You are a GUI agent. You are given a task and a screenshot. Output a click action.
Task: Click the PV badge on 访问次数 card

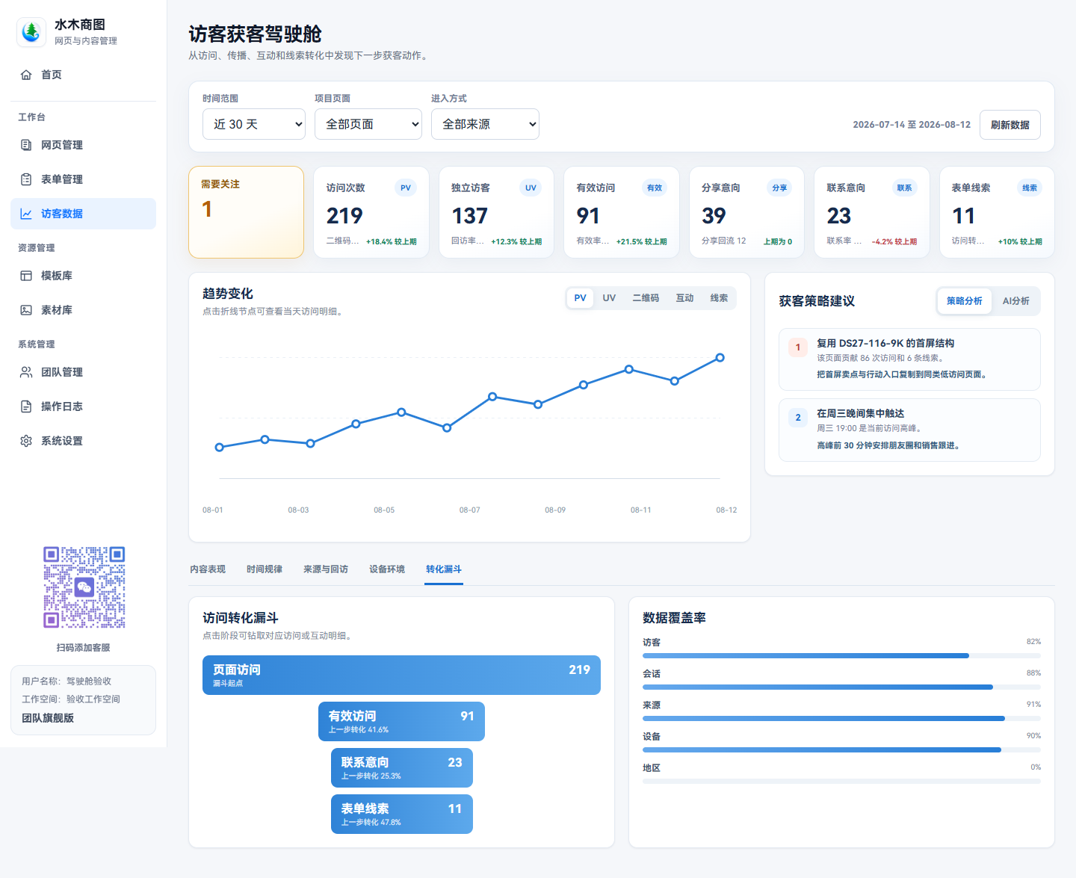pyautogui.click(x=406, y=188)
